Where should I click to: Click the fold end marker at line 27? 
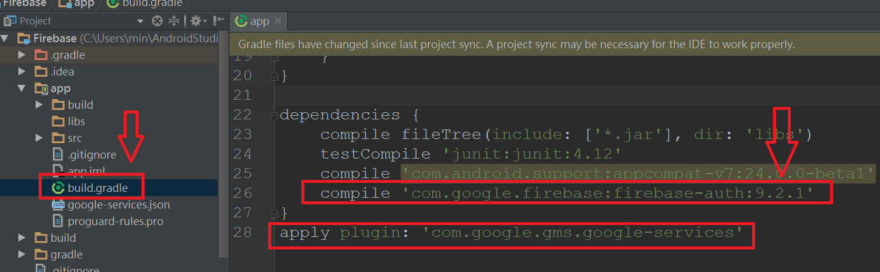[274, 213]
